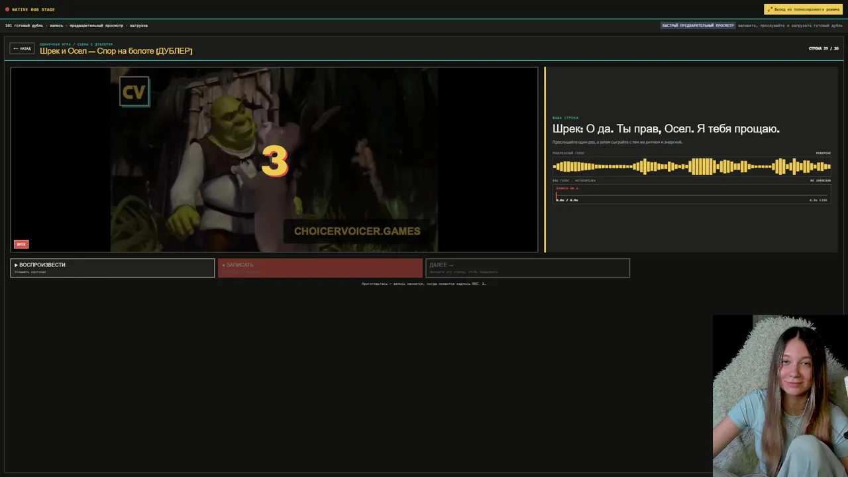Click the БЫСТРЫЙ ПРЕДВАРИТЕЛЬНЫЙ ПРОСМОТР label
This screenshot has width=848, height=477.
(698, 26)
